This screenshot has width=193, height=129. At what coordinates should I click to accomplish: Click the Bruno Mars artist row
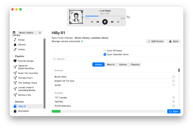pyautogui.click(x=115, y=77)
